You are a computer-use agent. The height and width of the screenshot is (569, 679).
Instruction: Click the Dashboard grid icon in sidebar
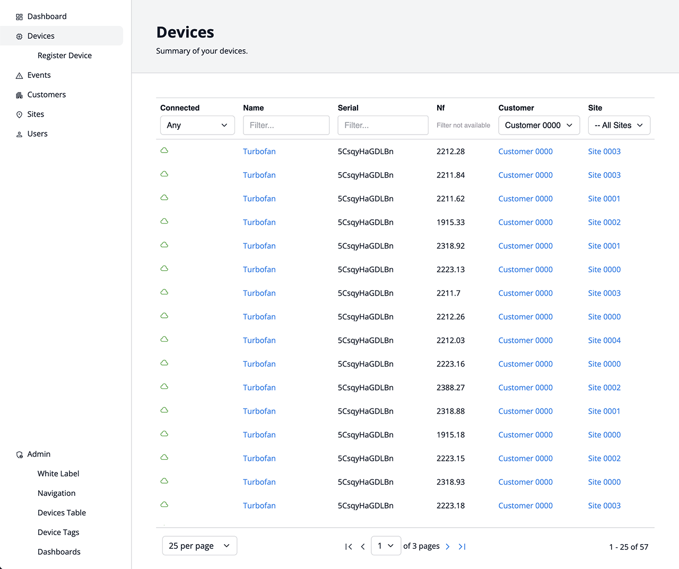[19, 17]
